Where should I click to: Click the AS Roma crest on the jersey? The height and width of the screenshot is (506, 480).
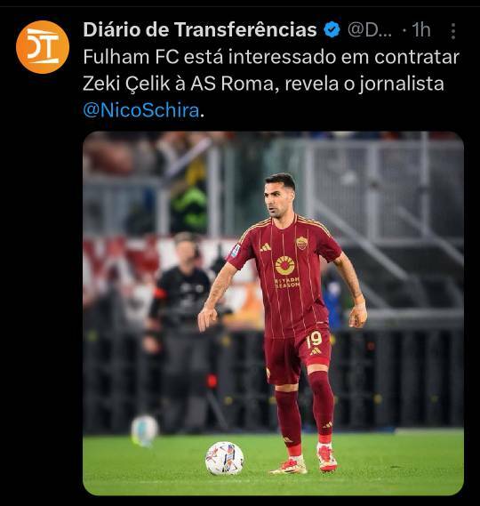[x=301, y=243]
